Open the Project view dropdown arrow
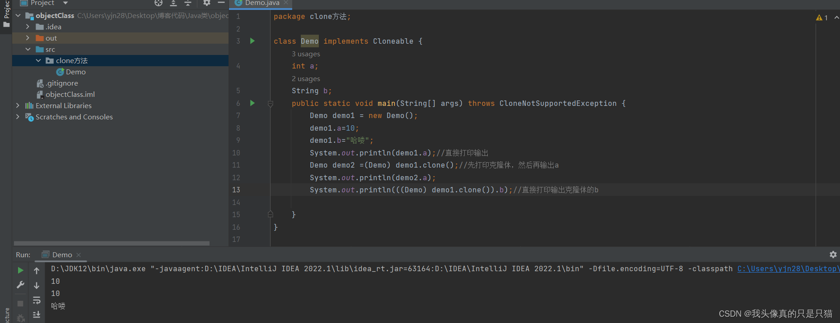This screenshot has height=323, width=840. point(65,3)
